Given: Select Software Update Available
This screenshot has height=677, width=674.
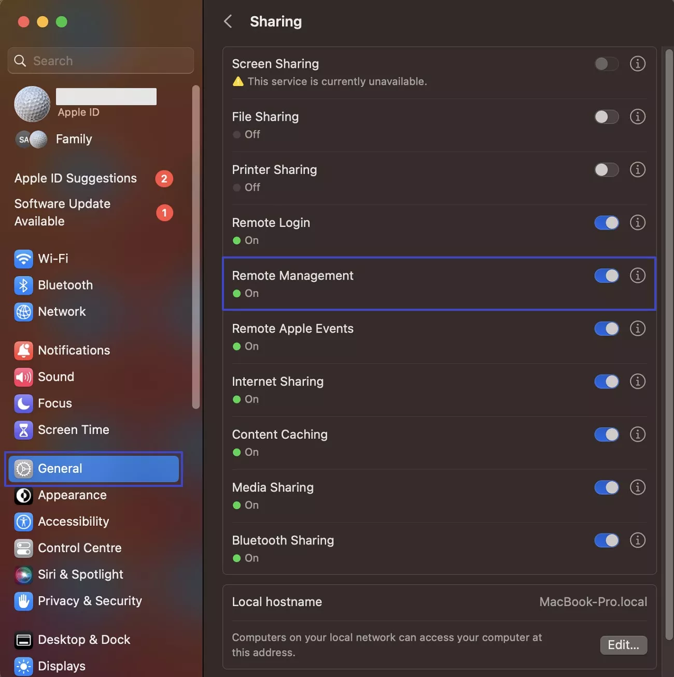Looking at the screenshot, I should [x=62, y=212].
